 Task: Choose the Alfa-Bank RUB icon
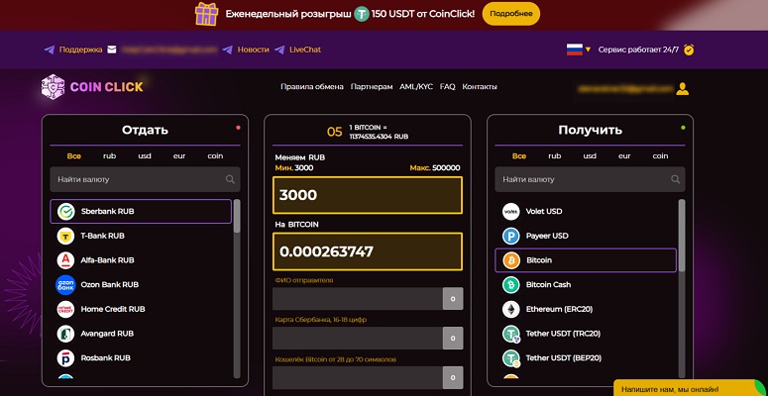click(65, 260)
